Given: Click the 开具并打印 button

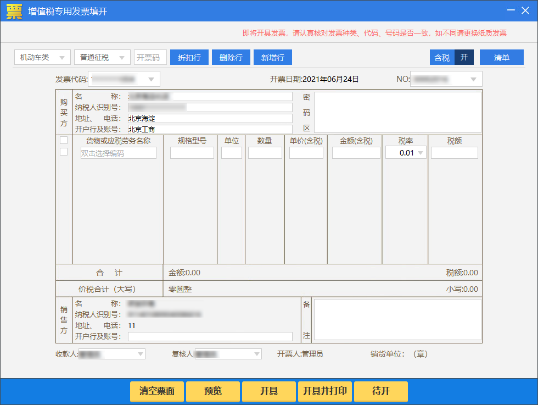Looking at the screenshot, I should tap(324, 391).
